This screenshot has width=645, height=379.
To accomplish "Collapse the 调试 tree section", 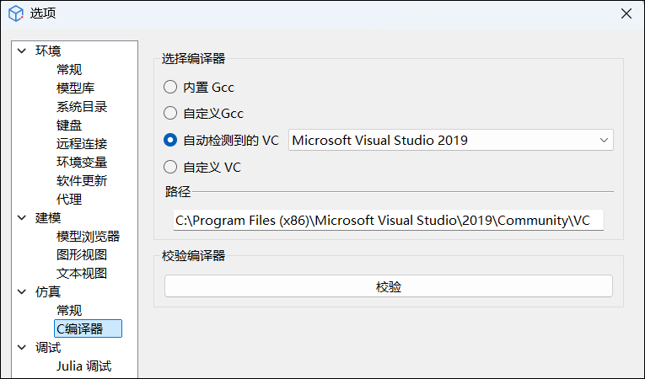I will click(x=22, y=348).
